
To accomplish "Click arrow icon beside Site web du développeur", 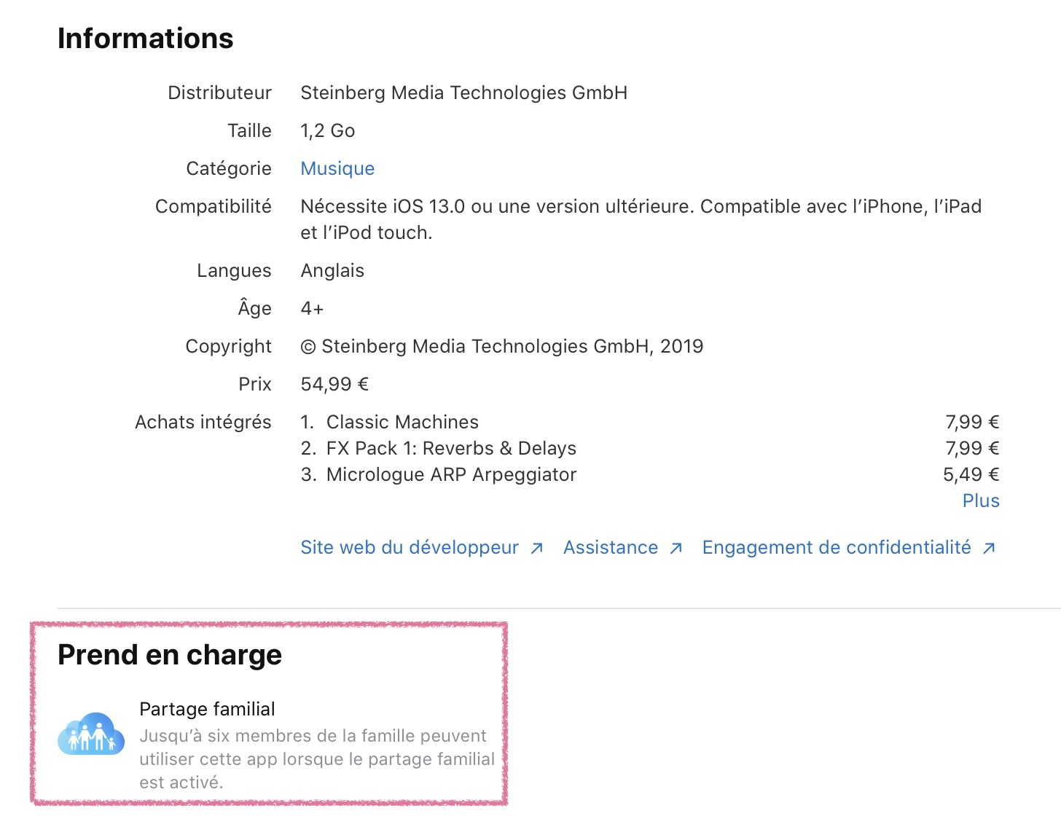I will (x=537, y=549).
